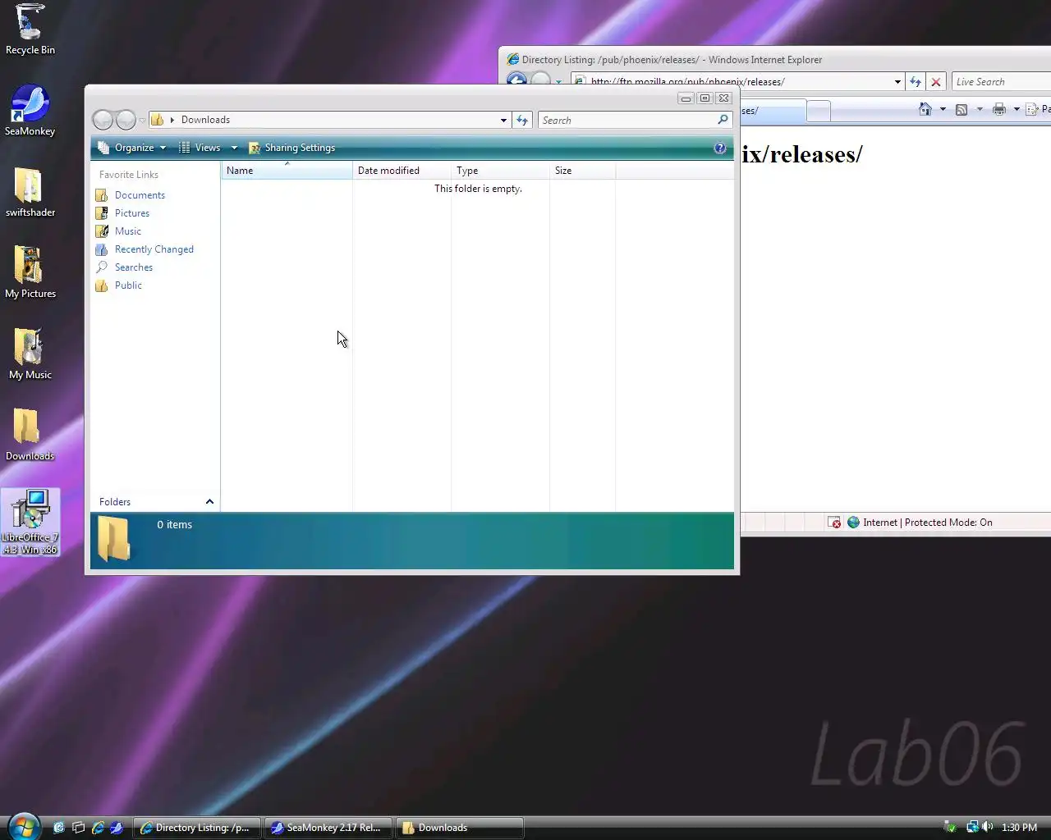Screen dimensions: 1051x840
Task: Sort by Date modified column header
Action: coord(402,171)
